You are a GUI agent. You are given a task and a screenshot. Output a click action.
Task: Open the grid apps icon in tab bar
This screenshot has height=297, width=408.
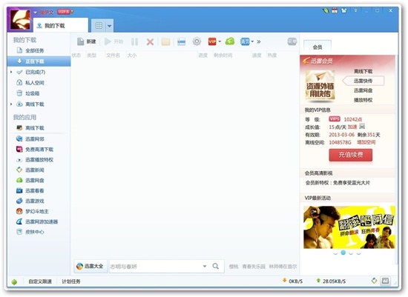[99, 25]
